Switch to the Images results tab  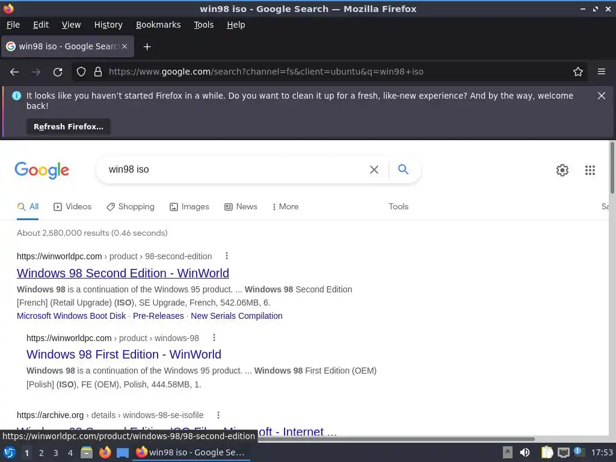[189, 207]
